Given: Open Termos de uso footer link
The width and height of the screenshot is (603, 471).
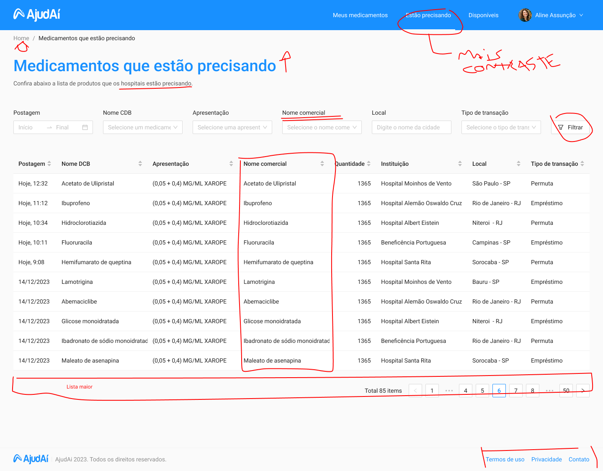Looking at the screenshot, I should click(x=505, y=459).
